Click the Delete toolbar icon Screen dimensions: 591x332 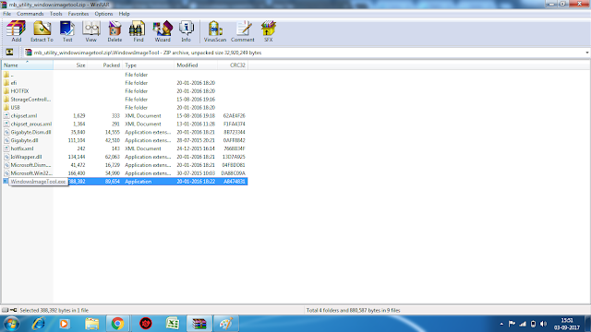coord(115,31)
